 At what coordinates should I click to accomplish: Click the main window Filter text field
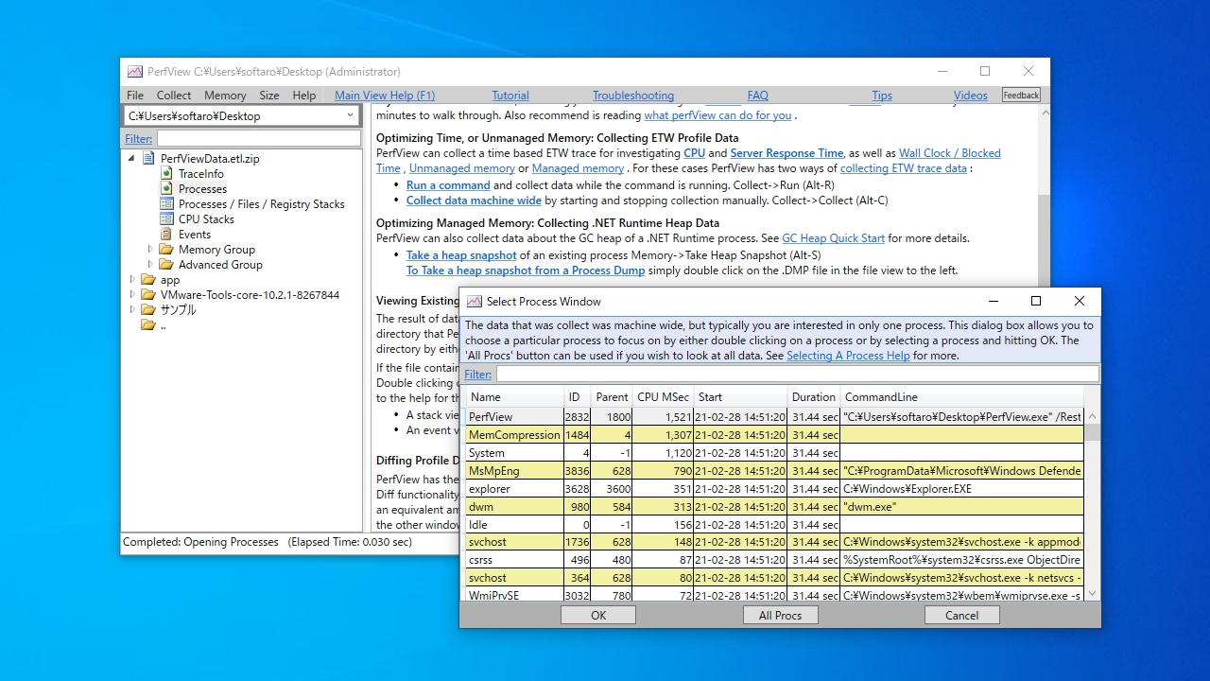point(258,139)
